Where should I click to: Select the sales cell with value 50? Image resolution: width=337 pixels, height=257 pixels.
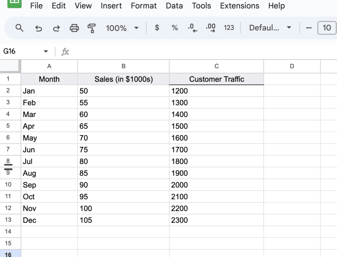(123, 91)
